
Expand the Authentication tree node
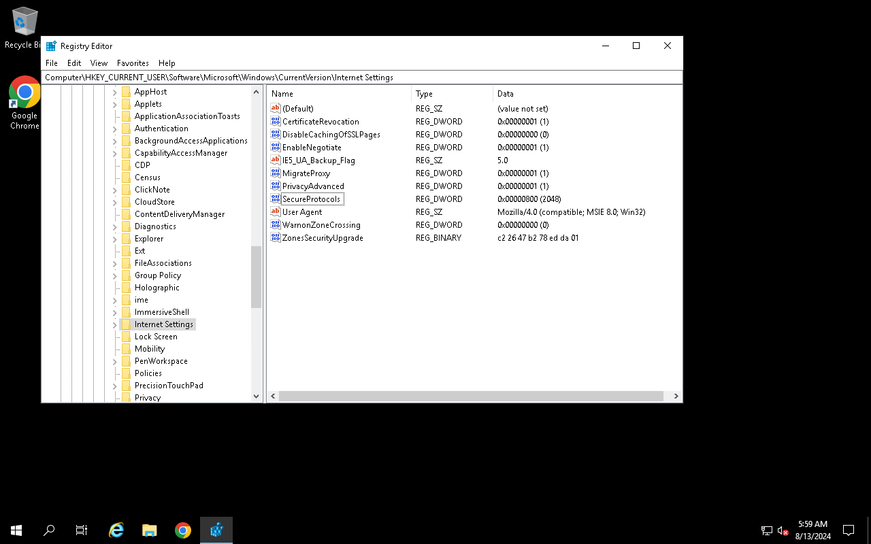point(114,128)
